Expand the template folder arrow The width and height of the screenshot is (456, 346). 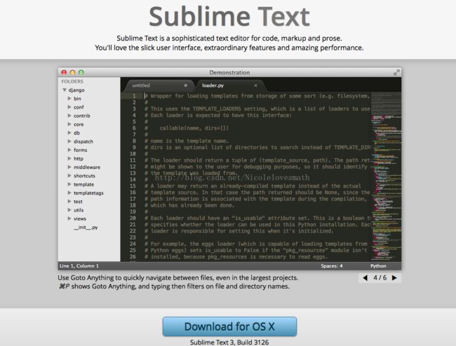coord(69,184)
